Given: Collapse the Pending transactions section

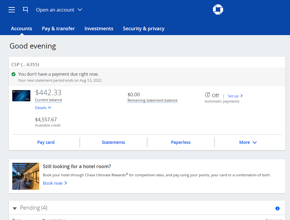Looking at the screenshot, I should (15, 208).
